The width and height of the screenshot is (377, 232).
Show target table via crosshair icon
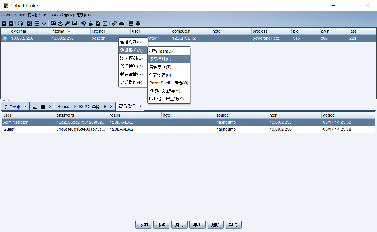44,23
